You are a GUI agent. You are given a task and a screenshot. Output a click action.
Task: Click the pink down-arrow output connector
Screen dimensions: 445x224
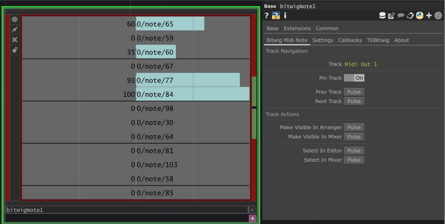click(x=253, y=218)
